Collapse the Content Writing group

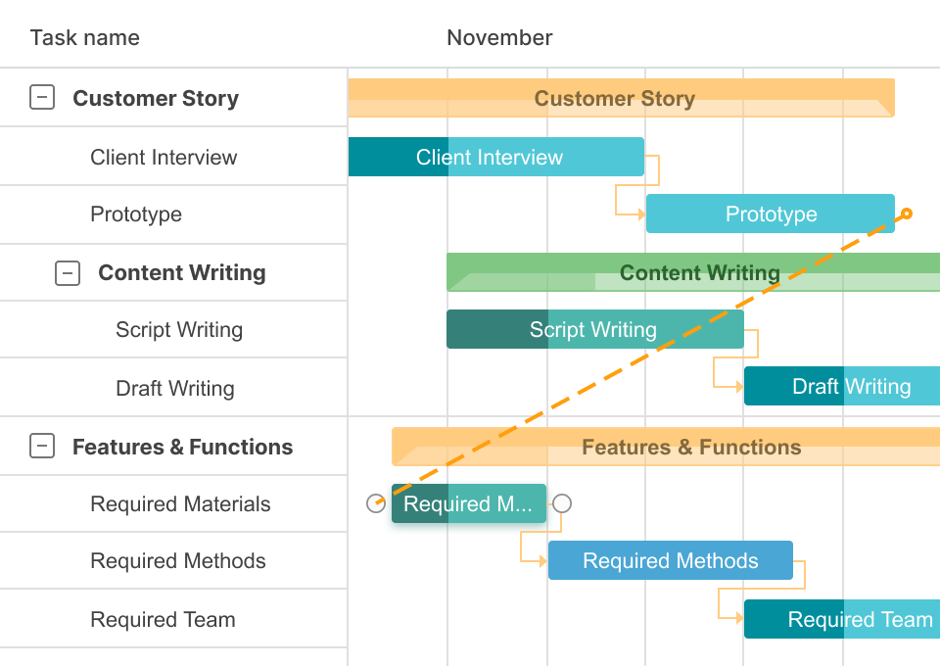[68, 273]
